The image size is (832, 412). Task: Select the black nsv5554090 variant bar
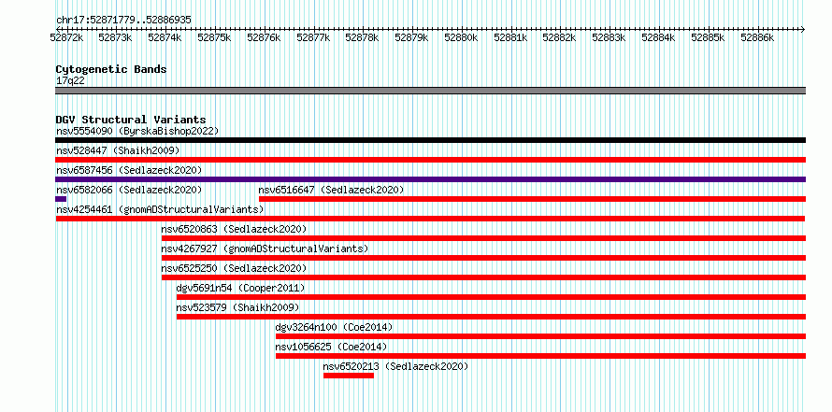431,140
